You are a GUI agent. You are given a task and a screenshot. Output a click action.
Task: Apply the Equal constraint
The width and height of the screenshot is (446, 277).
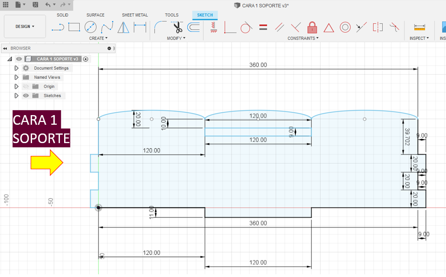[x=263, y=28]
